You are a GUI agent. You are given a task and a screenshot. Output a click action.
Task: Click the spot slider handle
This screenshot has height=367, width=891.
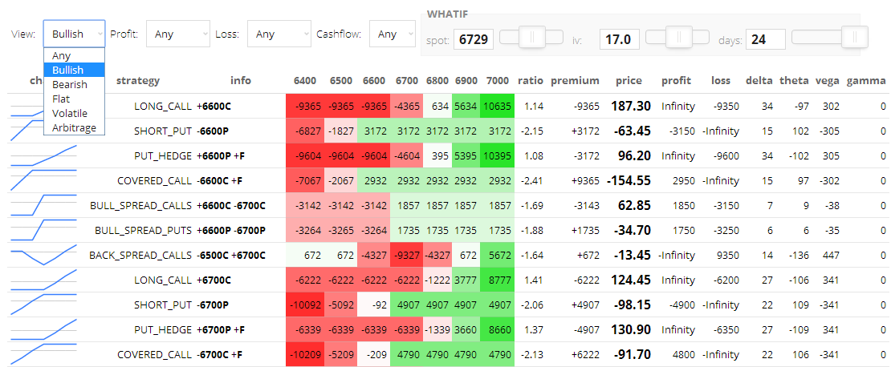[532, 38]
